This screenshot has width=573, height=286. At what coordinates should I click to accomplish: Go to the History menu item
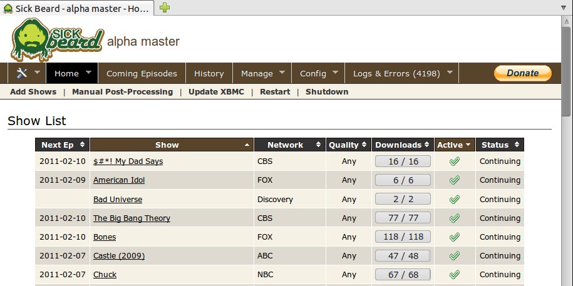click(209, 73)
